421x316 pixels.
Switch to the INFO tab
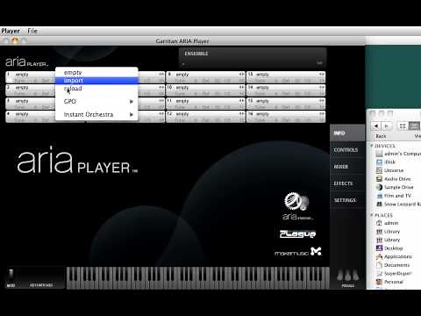(x=347, y=133)
